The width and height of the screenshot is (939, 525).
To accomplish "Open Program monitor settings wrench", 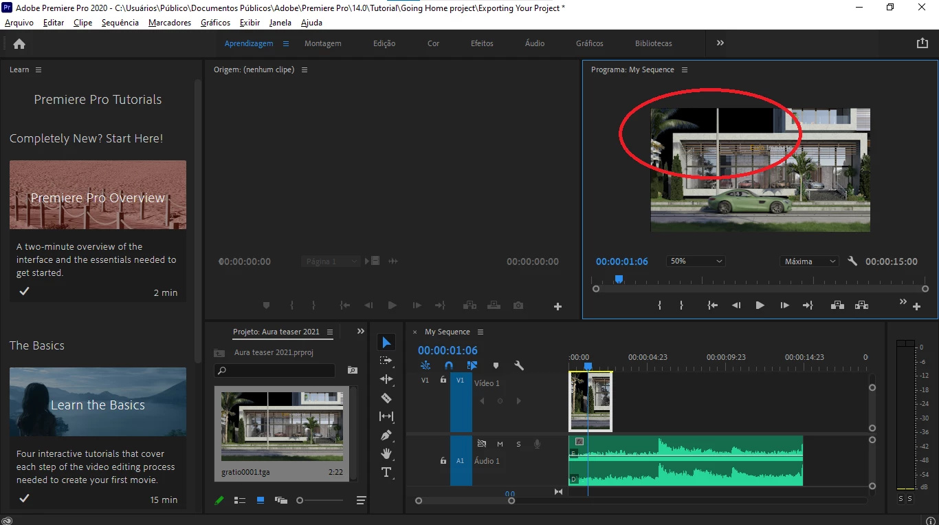I will pyautogui.click(x=852, y=261).
